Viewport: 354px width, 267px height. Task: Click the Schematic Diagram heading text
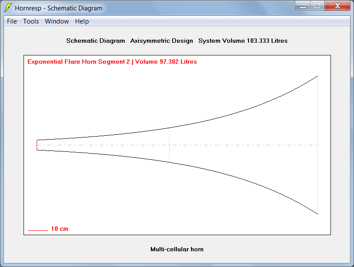(x=95, y=41)
